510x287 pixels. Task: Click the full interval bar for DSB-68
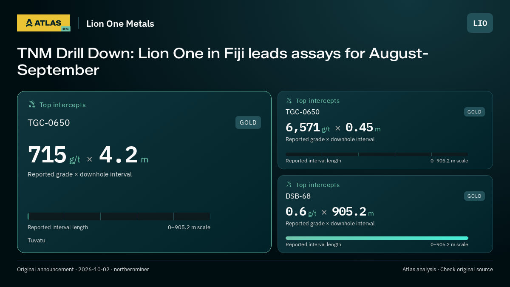pyautogui.click(x=377, y=238)
